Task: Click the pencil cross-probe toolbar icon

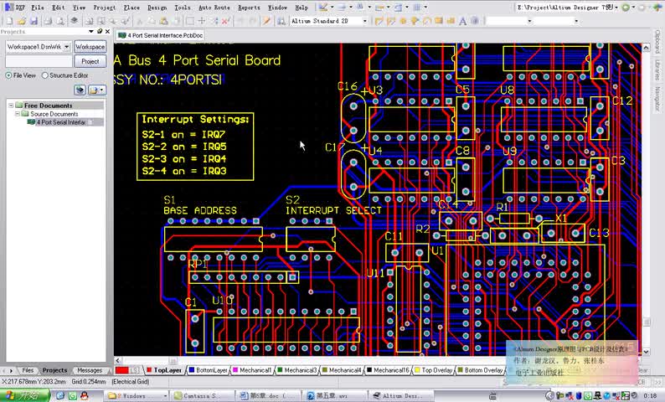Action: (266, 21)
